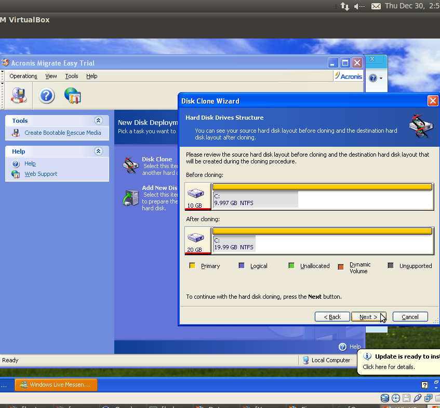The height and width of the screenshot is (408, 440).
Task: Select the 10 GB source disk icon
Action: click(x=196, y=193)
